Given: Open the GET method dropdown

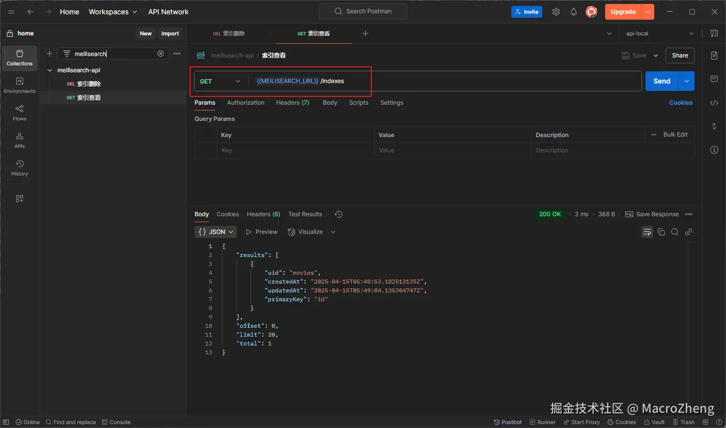Looking at the screenshot, I should [x=220, y=81].
